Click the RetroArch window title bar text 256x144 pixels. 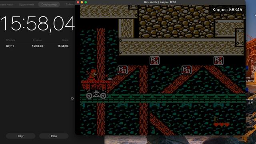point(160,2)
